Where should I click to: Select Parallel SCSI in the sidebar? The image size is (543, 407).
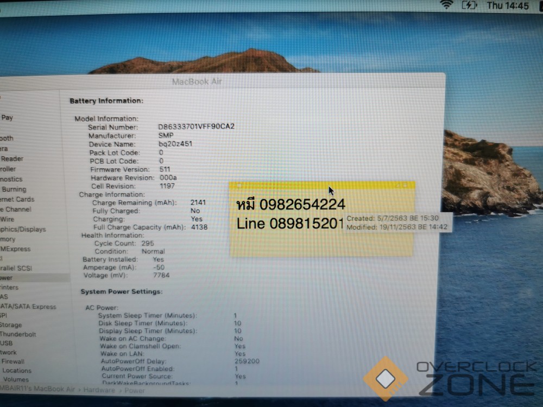(16, 268)
